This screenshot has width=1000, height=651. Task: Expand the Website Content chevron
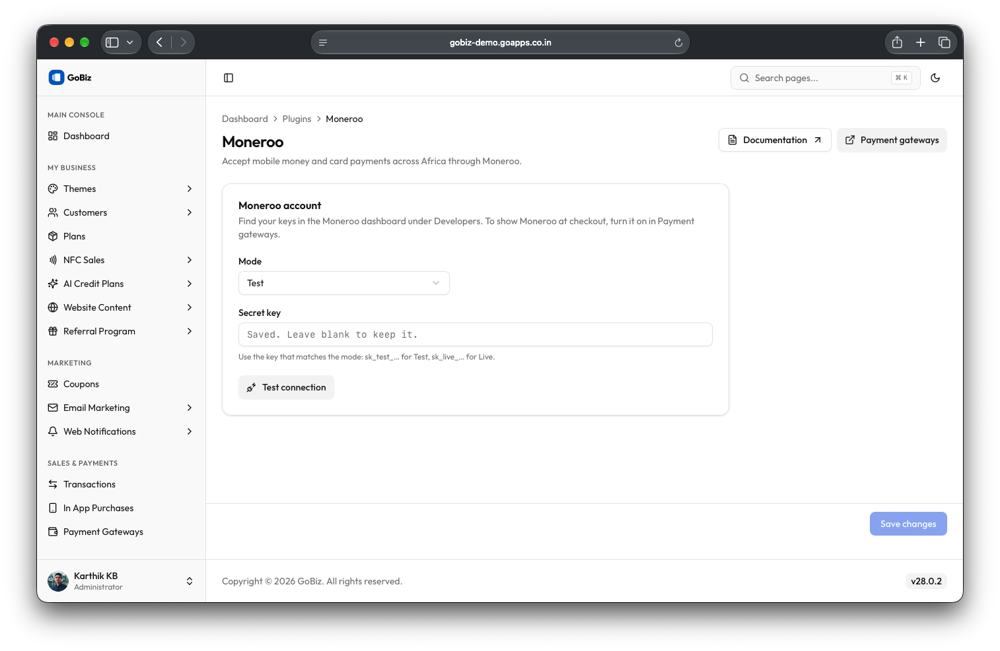pyautogui.click(x=190, y=307)
